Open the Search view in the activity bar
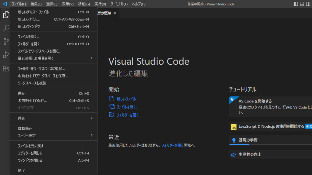 6,28
